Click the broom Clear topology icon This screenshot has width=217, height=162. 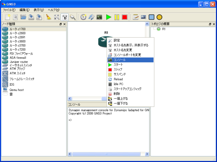coord(49,17)
